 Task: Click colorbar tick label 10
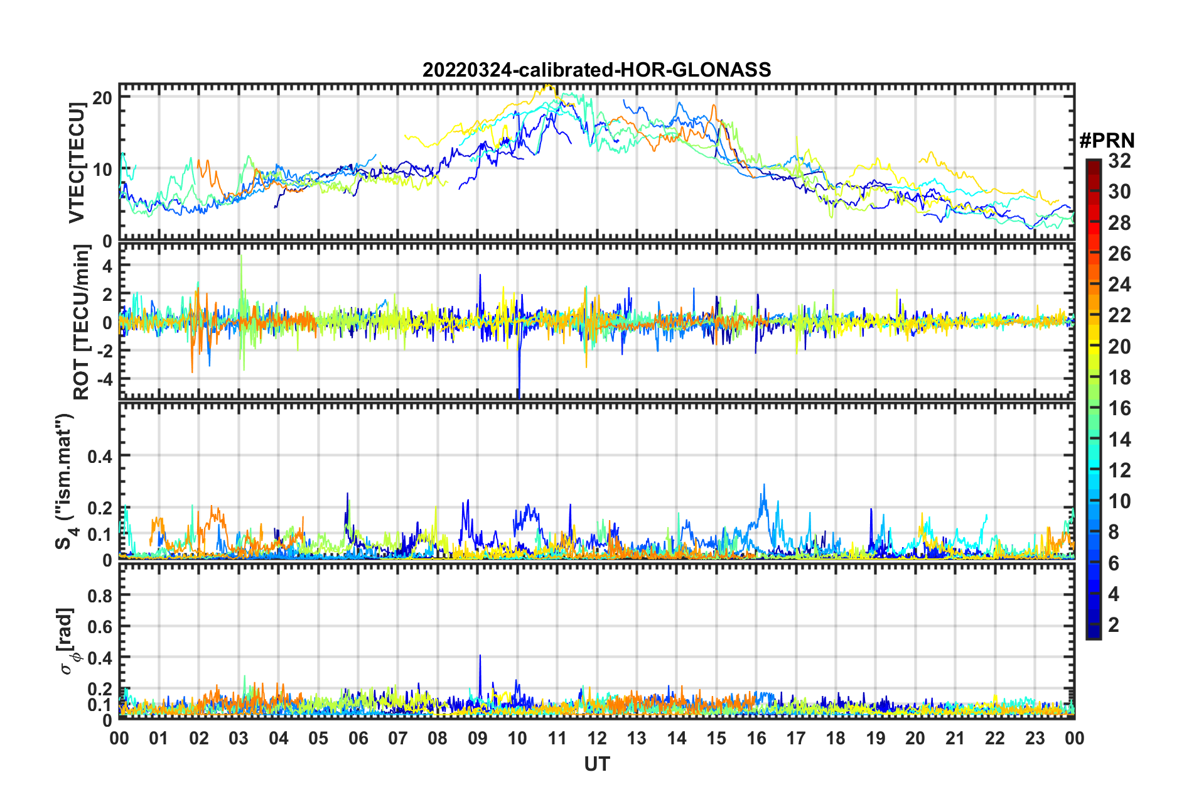1119,501
